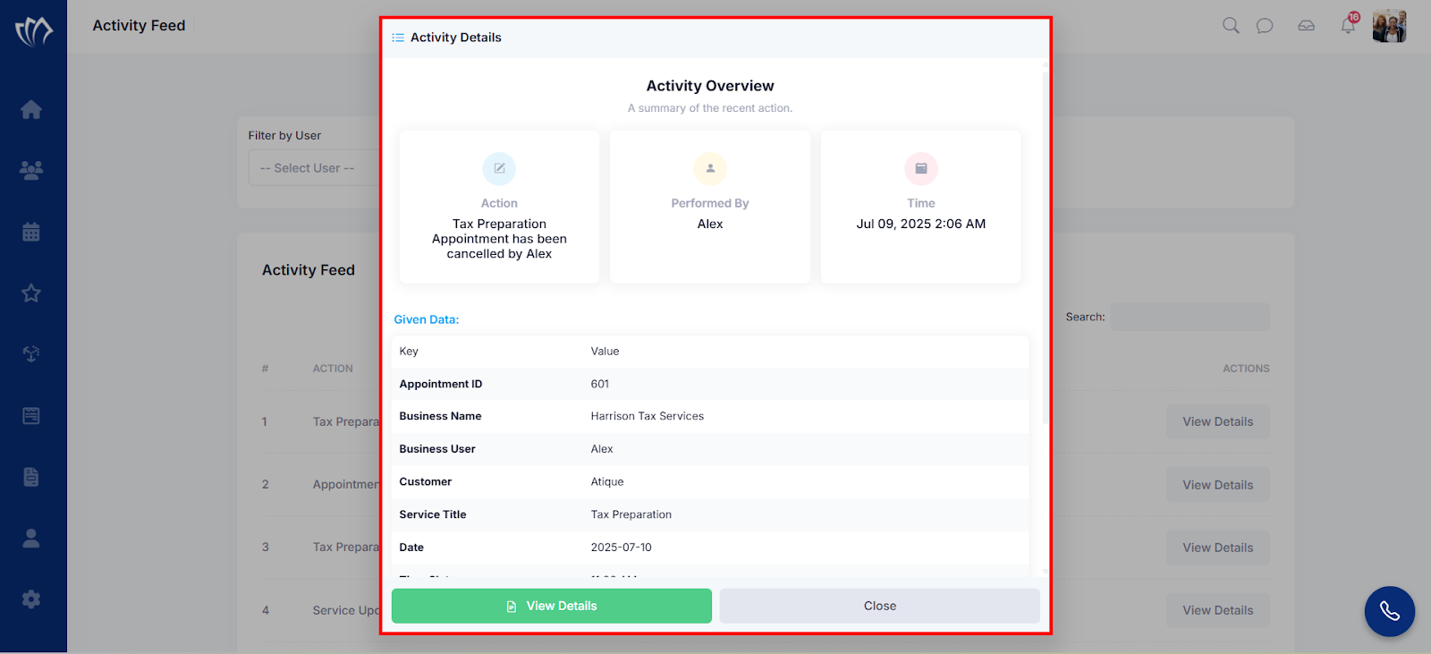
Task: Click the Search input of the activity table
Action: click(x=1190, y=317)
